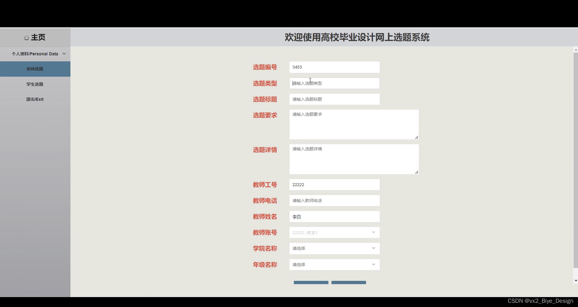Click the 教师工号 field showing 22222
The width and height of the screenshot is (578, 307).
click(334, 185)
